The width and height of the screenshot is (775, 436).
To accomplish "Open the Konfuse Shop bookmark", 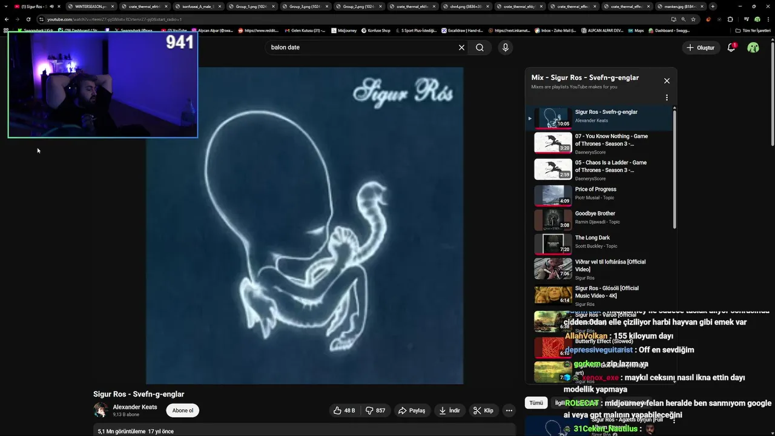I will click(375, 30).
